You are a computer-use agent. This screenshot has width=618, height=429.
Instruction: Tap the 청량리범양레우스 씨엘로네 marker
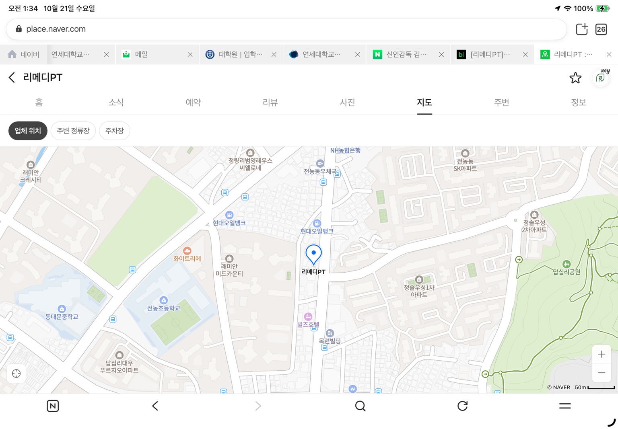pyautogui.click(x=250, y=153)
